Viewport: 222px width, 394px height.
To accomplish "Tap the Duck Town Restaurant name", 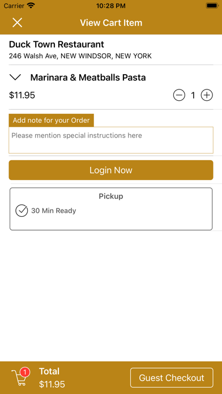I will tap(57, 45).
